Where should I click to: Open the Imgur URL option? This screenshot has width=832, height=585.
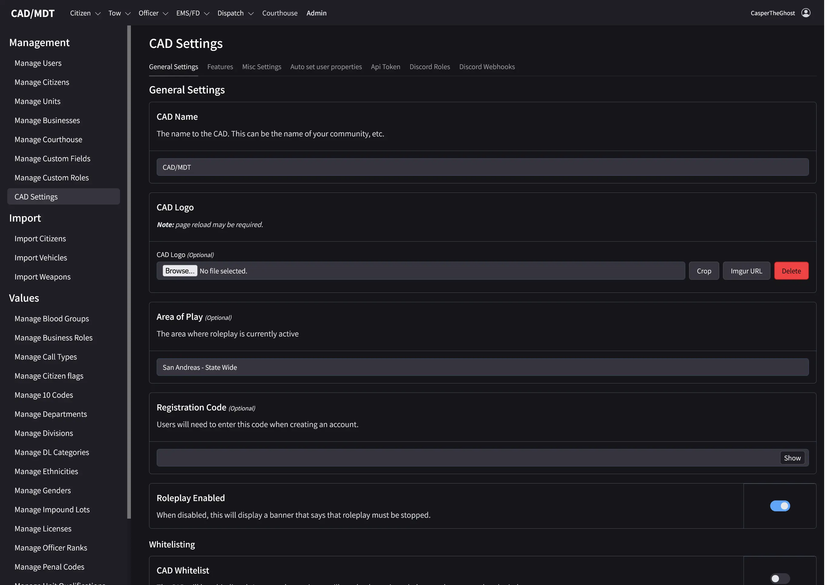point(746,271)
